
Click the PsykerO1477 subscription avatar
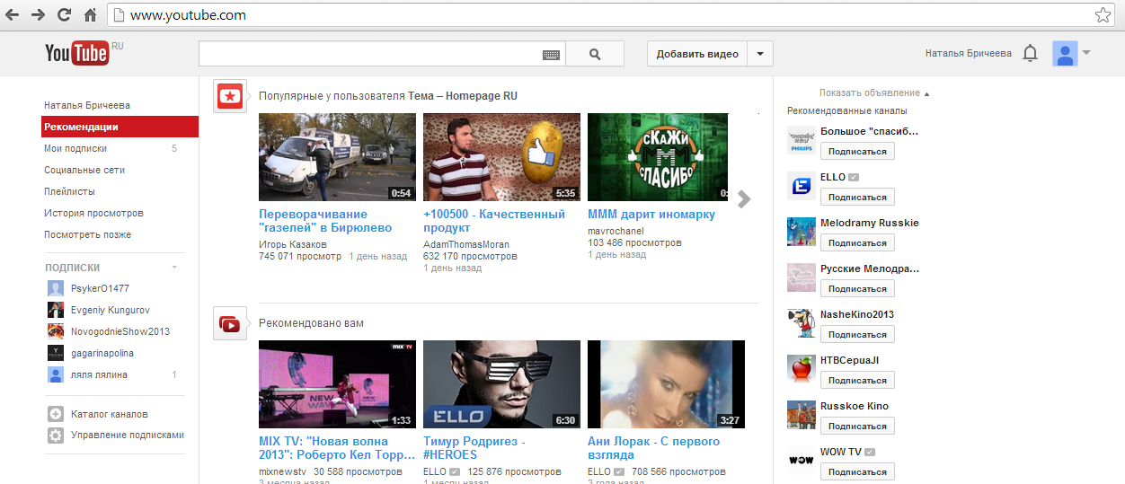(55, 289)
